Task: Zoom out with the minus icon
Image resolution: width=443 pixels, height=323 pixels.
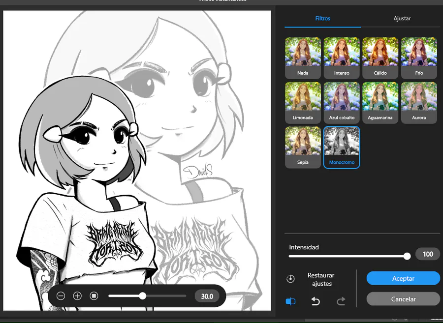Action: [61, 296]
